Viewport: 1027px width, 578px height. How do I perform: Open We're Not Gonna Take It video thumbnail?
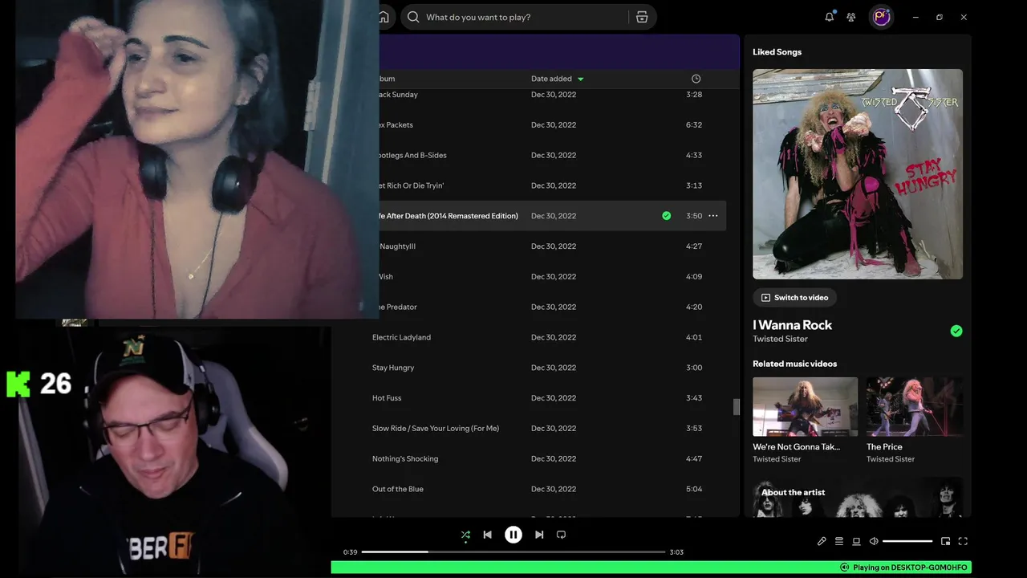point(805,407)
